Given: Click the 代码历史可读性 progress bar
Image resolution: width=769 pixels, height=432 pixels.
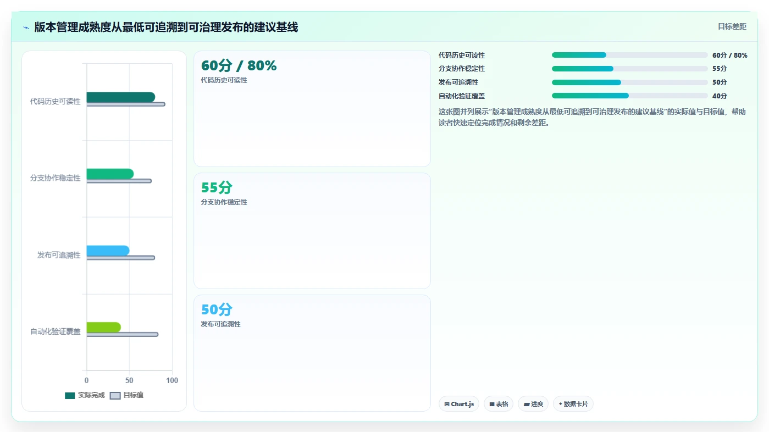Looking at the screenshot, I should [630, 55].
